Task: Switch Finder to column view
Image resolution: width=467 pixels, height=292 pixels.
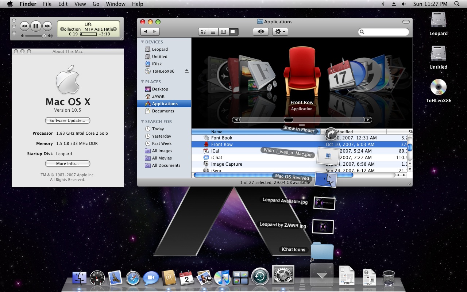Action: [x=223, y=32]
